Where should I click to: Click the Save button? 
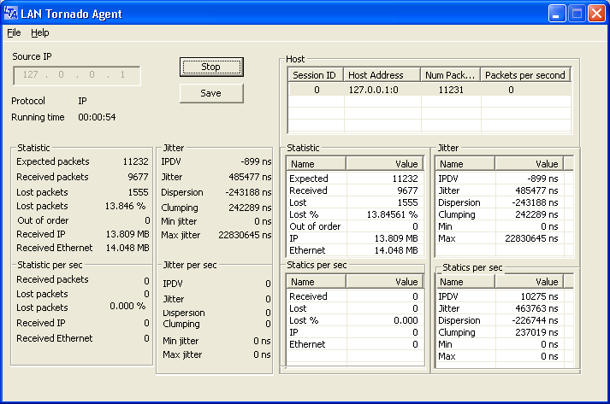click(x=211, y=93)
